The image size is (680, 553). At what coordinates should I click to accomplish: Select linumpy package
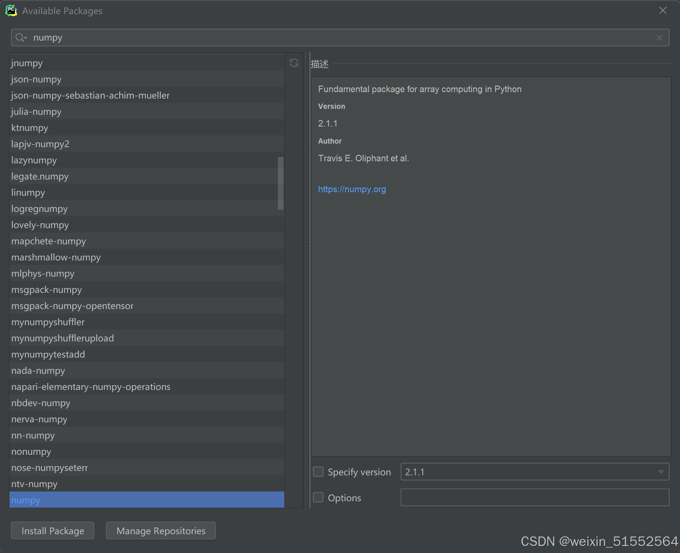coord(147,192)
